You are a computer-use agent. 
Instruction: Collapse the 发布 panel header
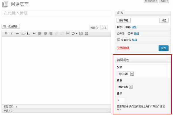coord(143,13)
